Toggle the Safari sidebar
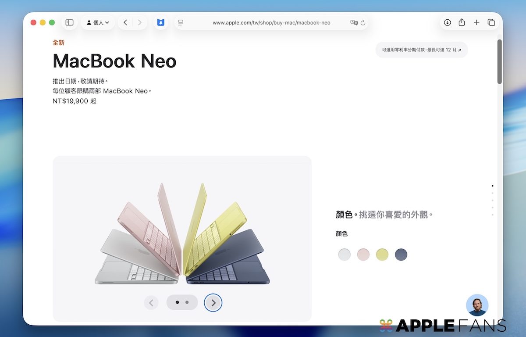 pyautogui.click(x=69, y=22)
